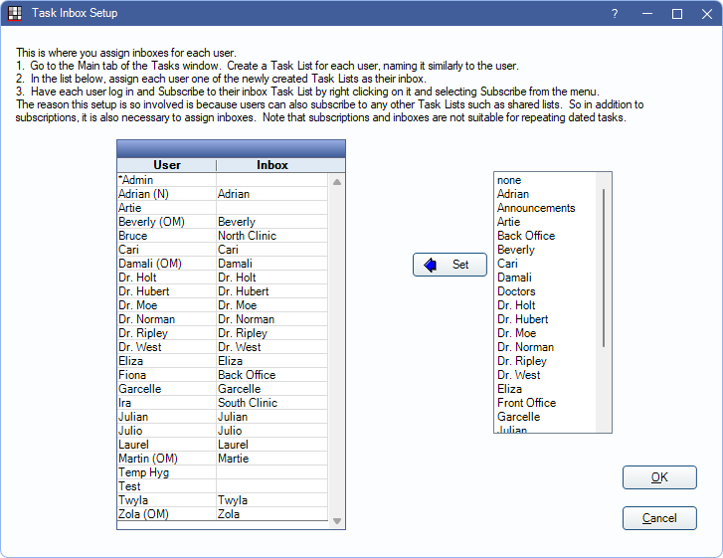
Task: Click the Inbox column header
Action: click(x=271, y=165)
